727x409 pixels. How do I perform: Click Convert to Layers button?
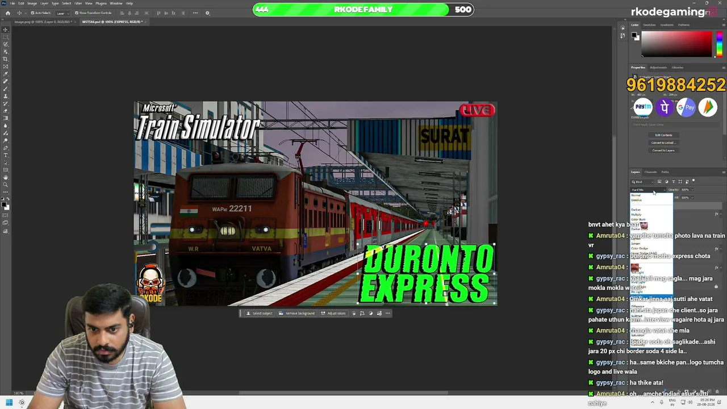[663, 151]
